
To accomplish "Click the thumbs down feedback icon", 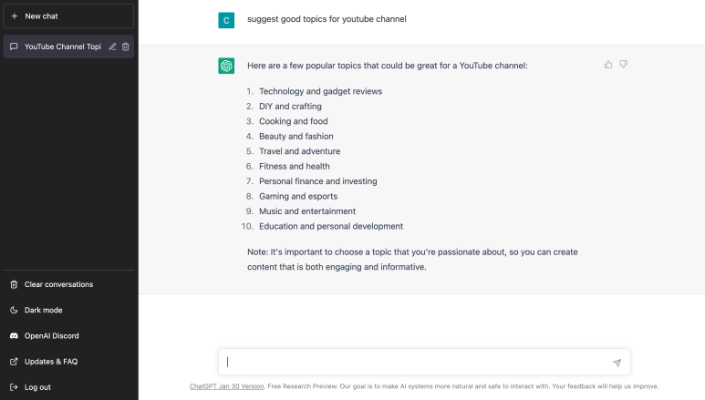I will [x=624, y=65].
